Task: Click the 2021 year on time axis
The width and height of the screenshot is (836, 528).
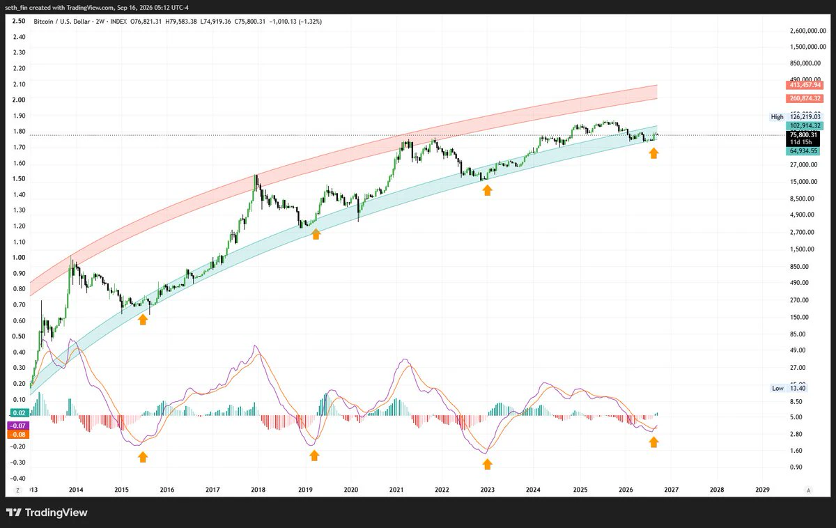Action: [x=396, y=490]
